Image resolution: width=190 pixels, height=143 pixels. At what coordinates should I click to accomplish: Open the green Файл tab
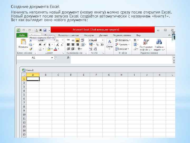pos(22,35)
